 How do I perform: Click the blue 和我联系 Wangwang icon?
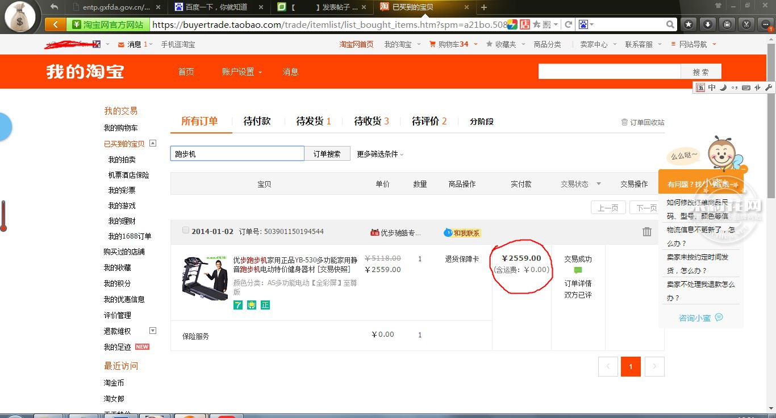click(462, 233)
